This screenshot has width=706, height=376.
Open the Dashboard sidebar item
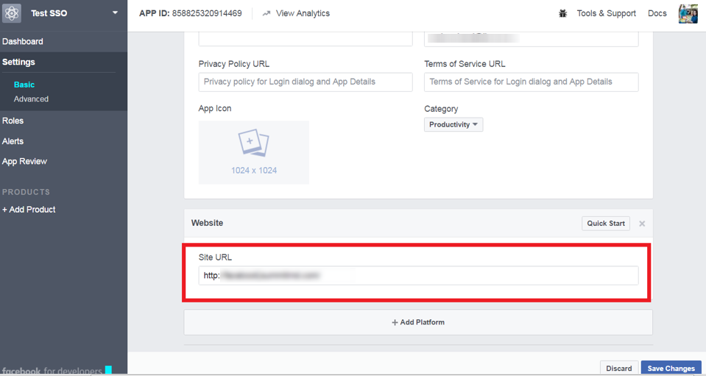pyautogui.click(x=23, y=42)
